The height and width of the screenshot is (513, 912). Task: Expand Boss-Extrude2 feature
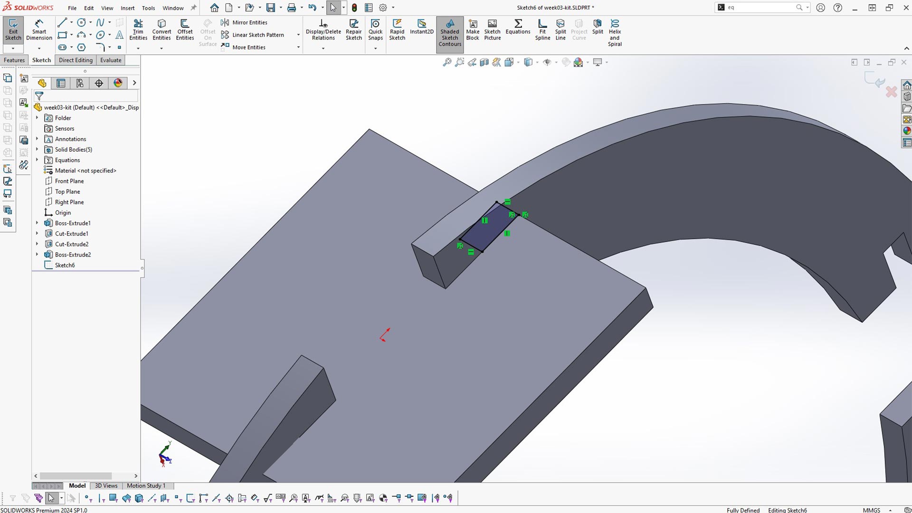tap(37, 254)
